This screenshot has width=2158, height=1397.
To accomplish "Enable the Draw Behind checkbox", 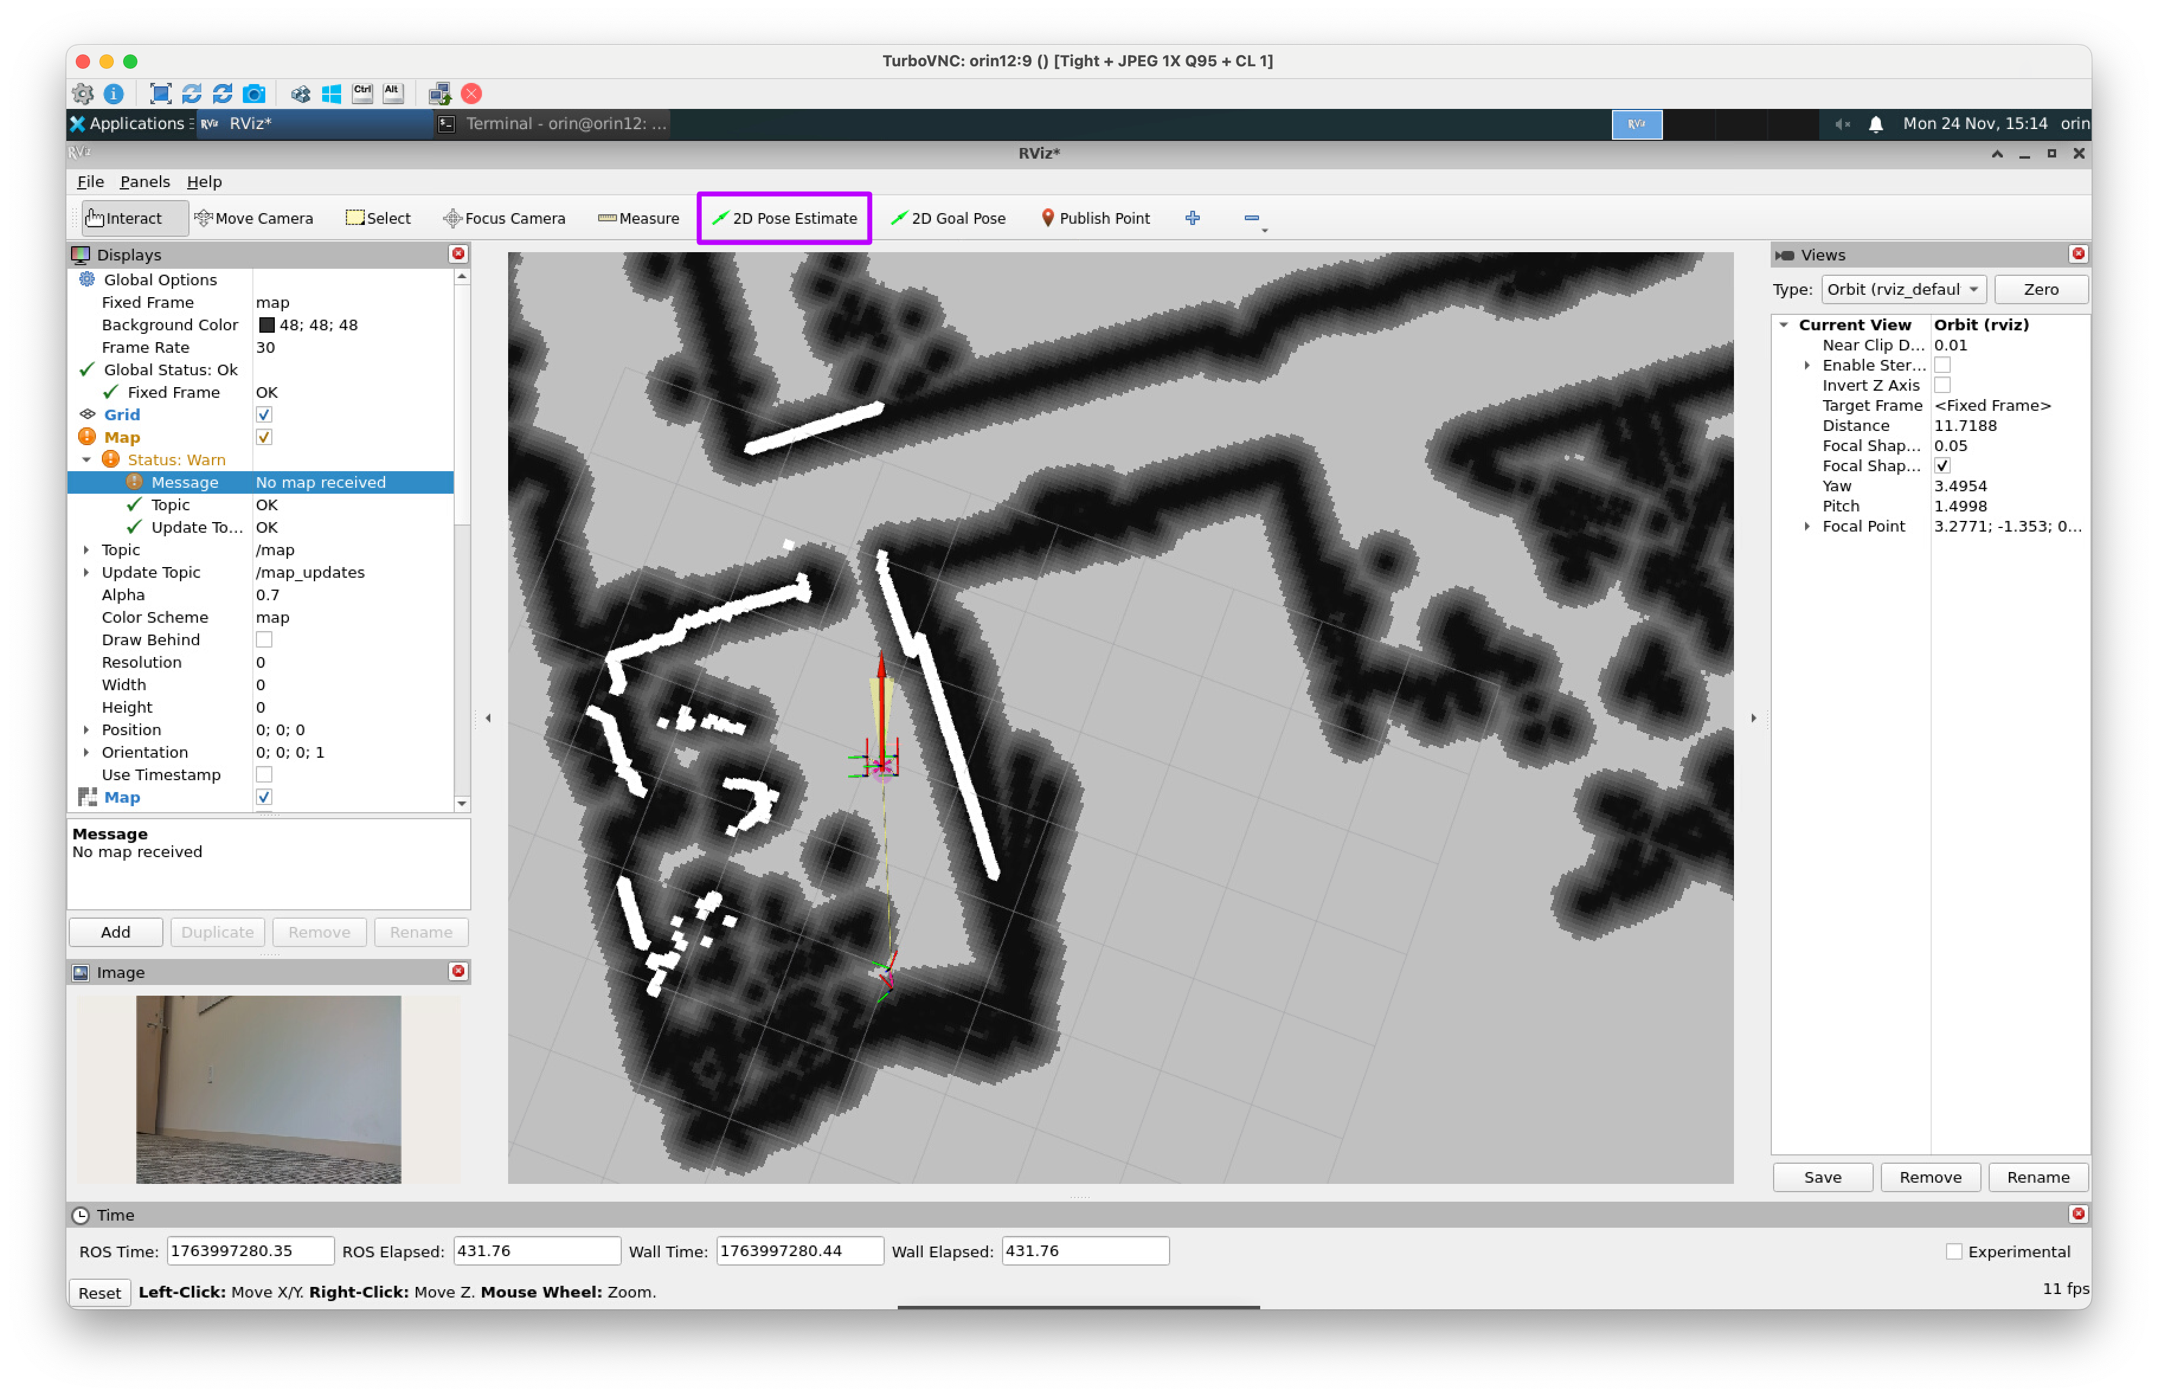I will tap(264, 640).
